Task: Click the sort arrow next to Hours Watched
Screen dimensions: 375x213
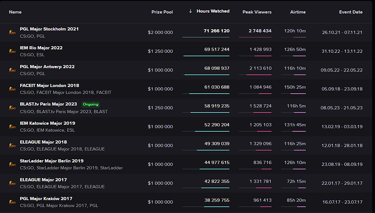Action: (x=190, y=11)
